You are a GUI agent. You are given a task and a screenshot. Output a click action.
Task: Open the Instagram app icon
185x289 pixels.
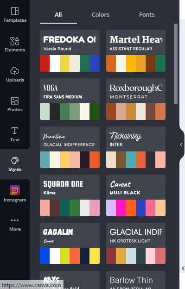tap(15, 190)
